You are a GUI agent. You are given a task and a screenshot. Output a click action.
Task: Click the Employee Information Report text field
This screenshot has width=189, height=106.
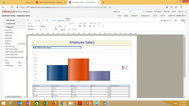[x=57, y=48]
